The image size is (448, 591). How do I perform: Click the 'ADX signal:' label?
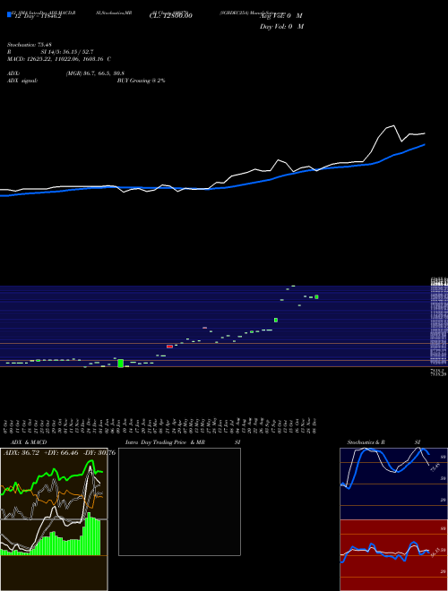pos(22,81)
